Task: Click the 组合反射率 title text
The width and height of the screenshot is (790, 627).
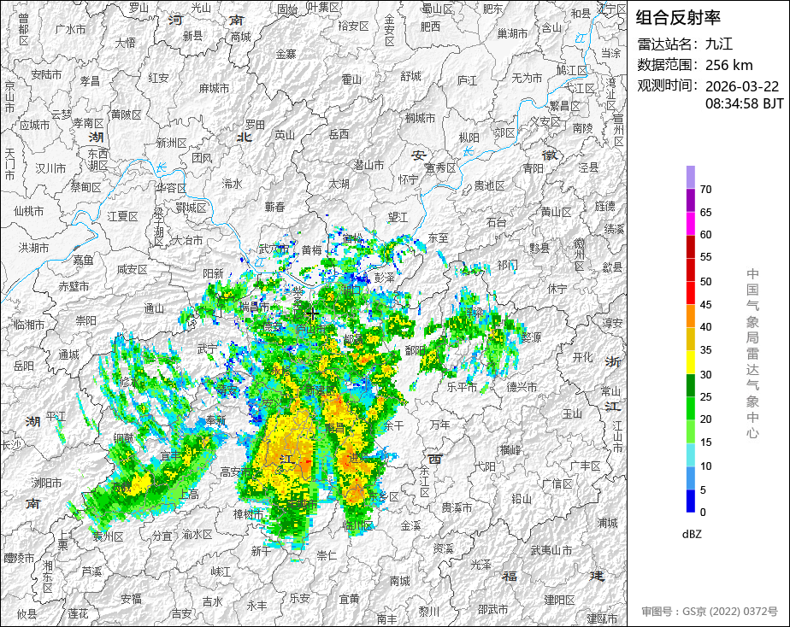Action: click(x=678, y=18)
